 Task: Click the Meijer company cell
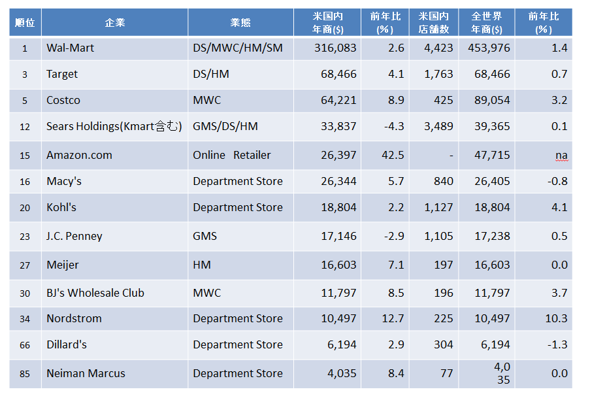pyautogui.click(x=115, y=265)
